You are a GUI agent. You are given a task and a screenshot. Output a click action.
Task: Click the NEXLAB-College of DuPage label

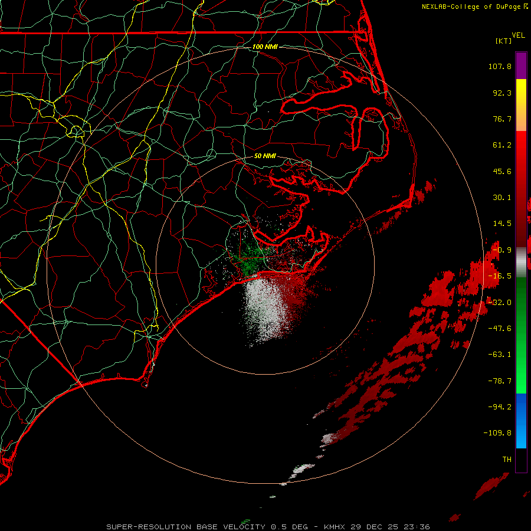pos(474,6)
